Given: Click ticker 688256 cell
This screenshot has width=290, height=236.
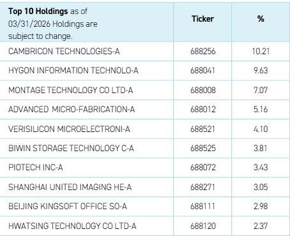Looking at the screenshot, I should [x=202, y=52].
